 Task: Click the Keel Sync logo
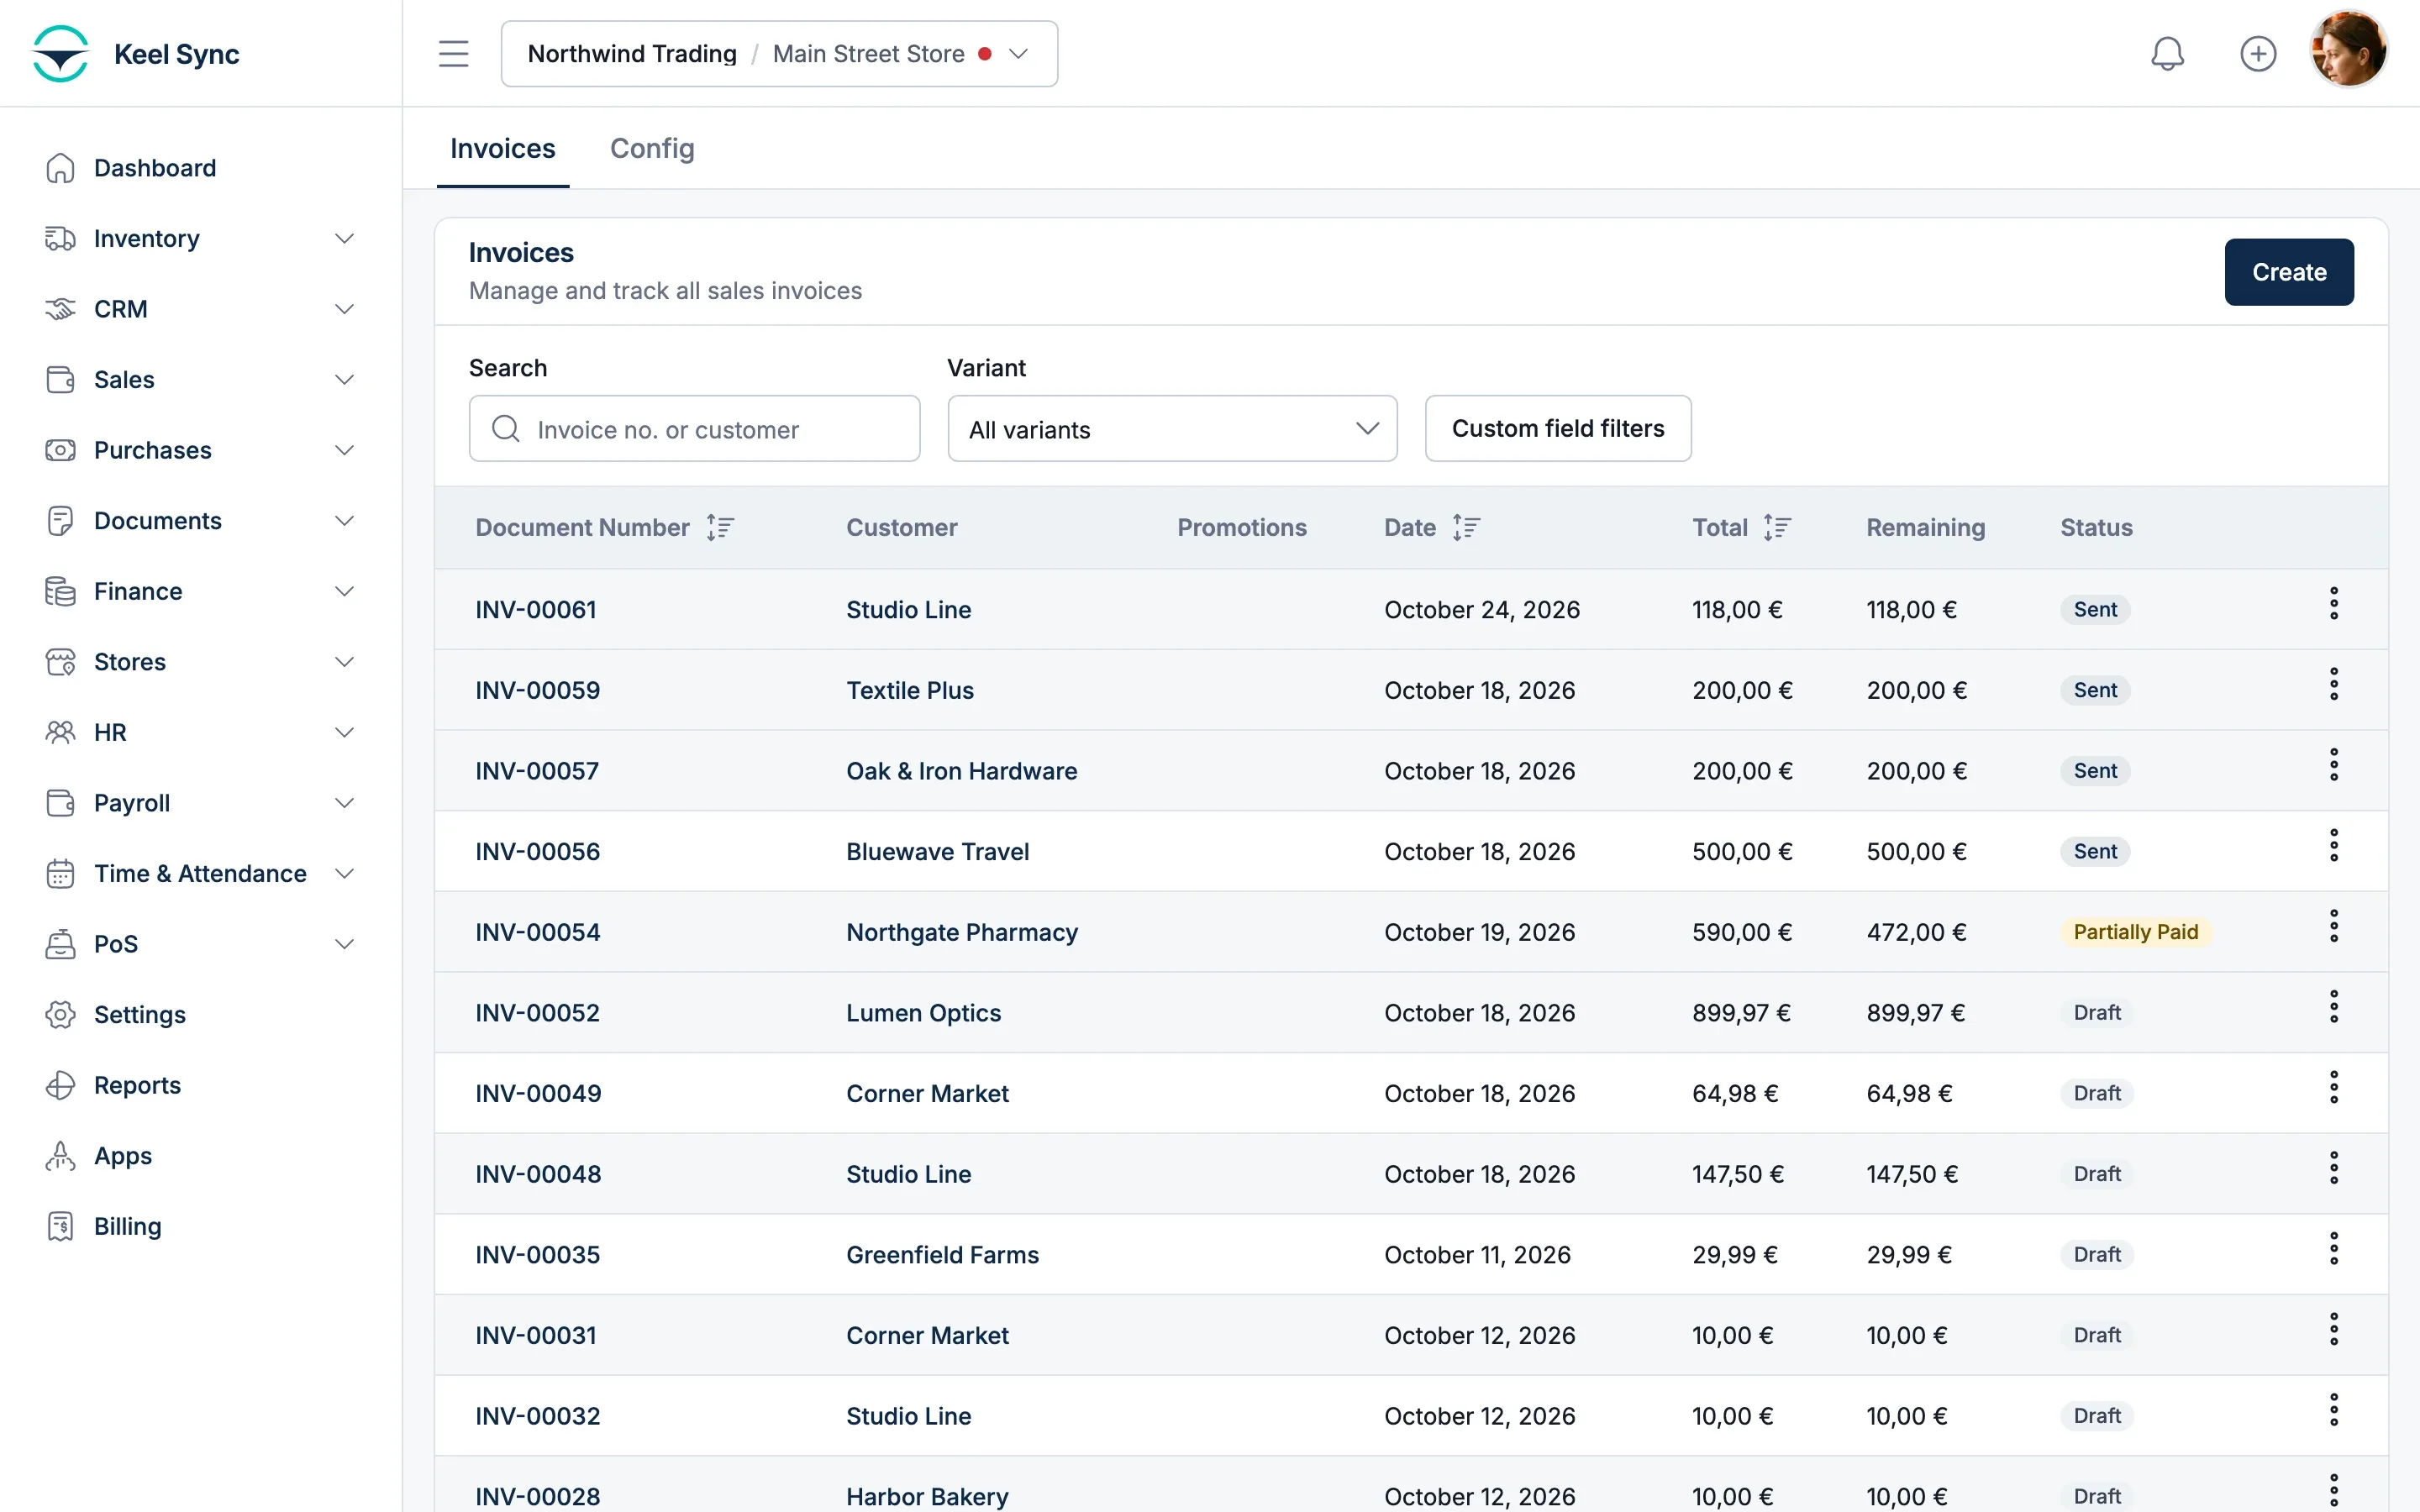[61, 54]
